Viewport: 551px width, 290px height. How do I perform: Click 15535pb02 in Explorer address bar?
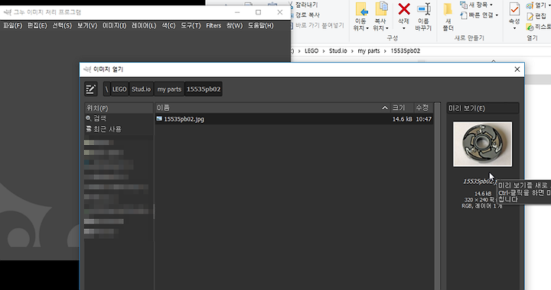[x=405, y=51]
